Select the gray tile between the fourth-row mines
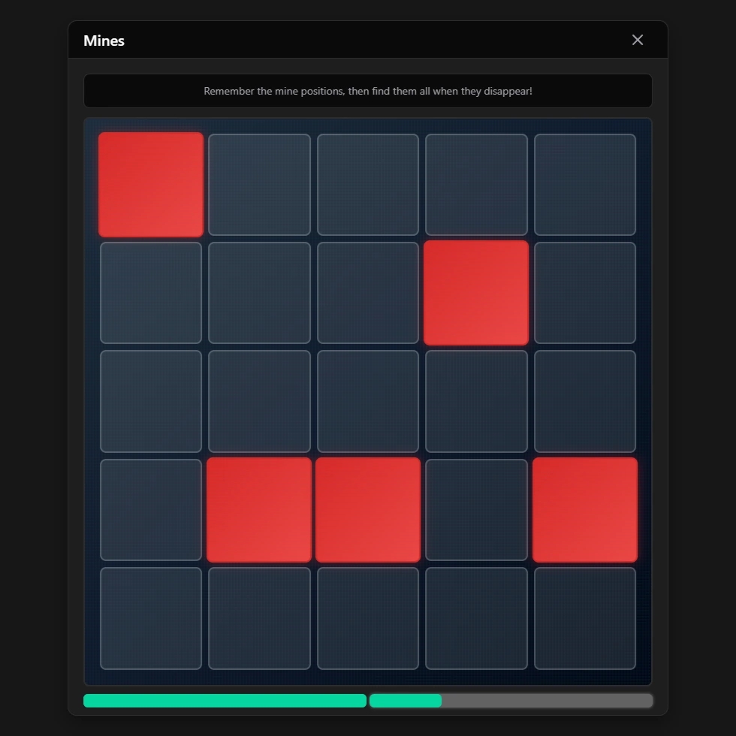Image resolution: width=736 pixels, height=736 pixels. pyautogui.click(x=476, y=510)
